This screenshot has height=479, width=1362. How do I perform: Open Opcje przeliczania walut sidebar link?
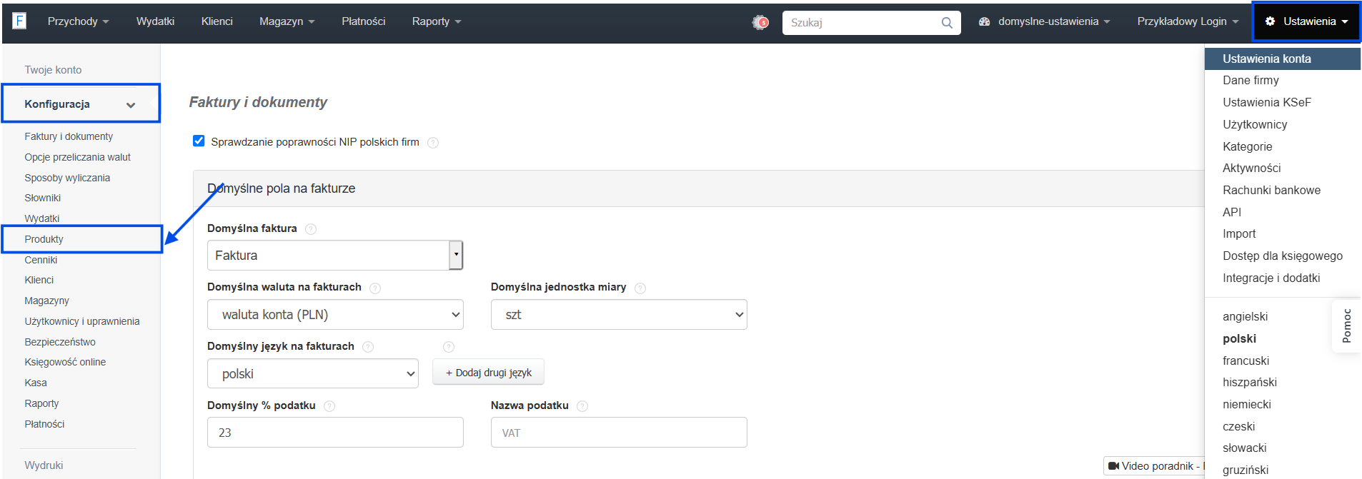pos(77,158)
